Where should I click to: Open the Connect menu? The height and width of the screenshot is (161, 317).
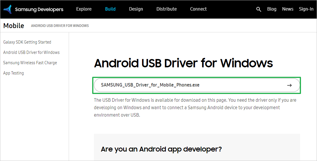tap(198, 9)
